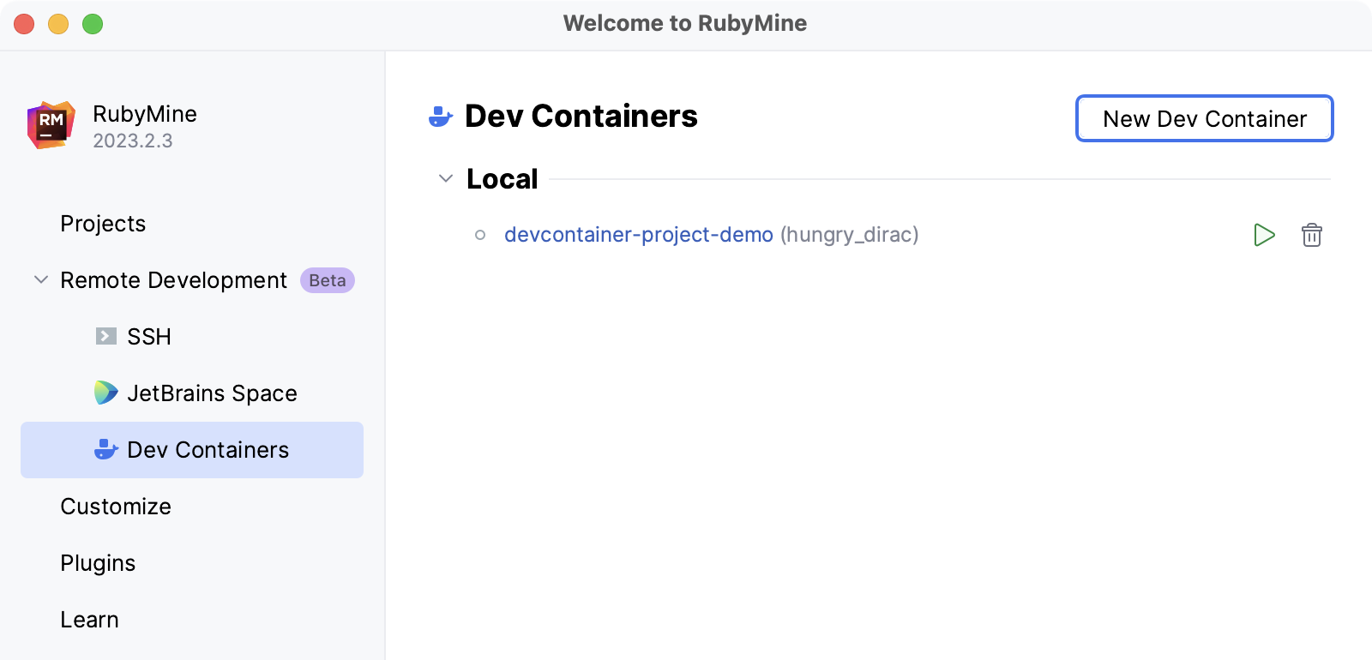
Task: Select Remote Development in the sidebar
Action: [x=173, y=280]
